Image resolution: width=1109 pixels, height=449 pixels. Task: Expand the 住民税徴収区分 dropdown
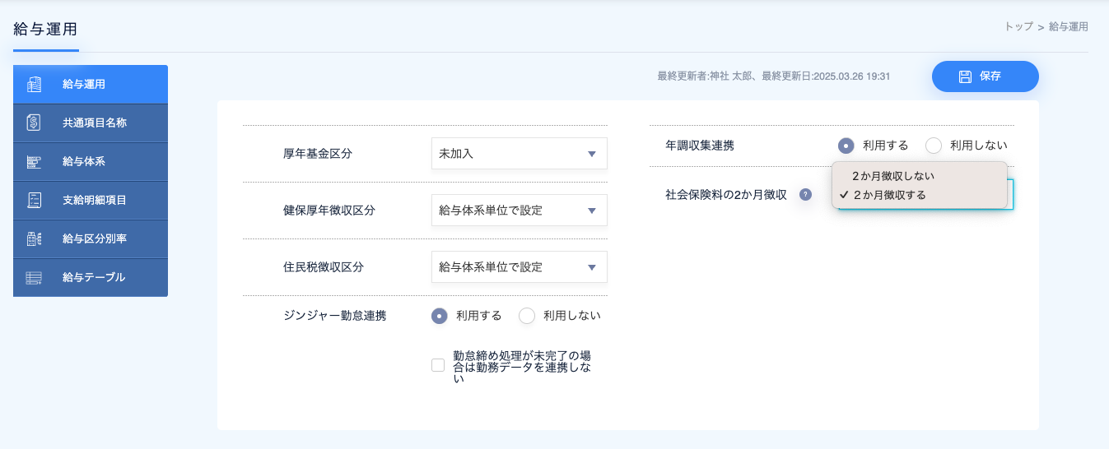[x=520, y=267]
